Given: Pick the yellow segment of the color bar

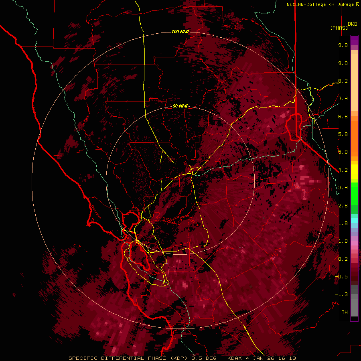Looking at the screenshot, I should click(x=354, y=172).
